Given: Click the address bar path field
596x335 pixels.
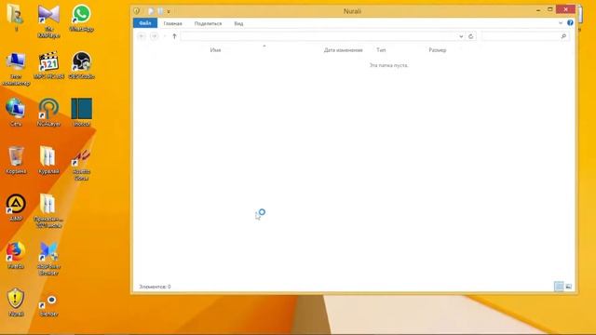Looking at the screenshot, I should click(319, 36).
